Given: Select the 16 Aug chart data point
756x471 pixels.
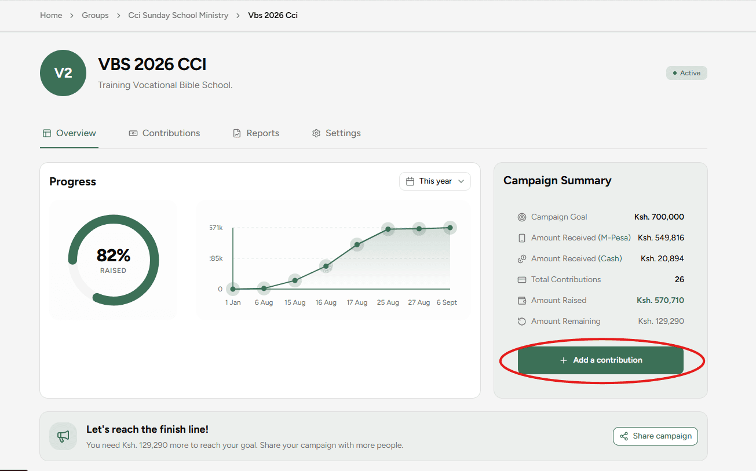Looking at the screenshot, I should [326, 266].
